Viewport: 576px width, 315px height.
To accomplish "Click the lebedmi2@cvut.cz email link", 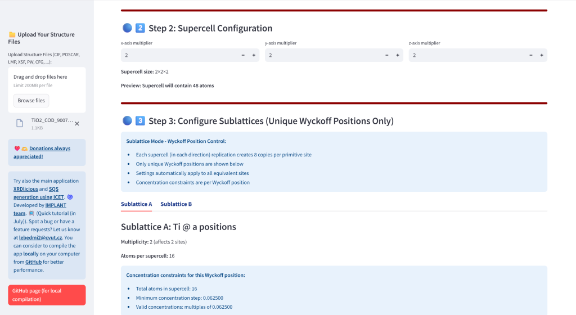I will pyautogui.click(x=40, y=237).
